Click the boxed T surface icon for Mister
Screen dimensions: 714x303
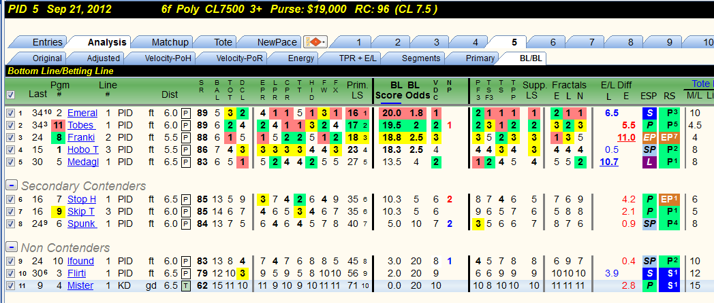click(185, 286)
